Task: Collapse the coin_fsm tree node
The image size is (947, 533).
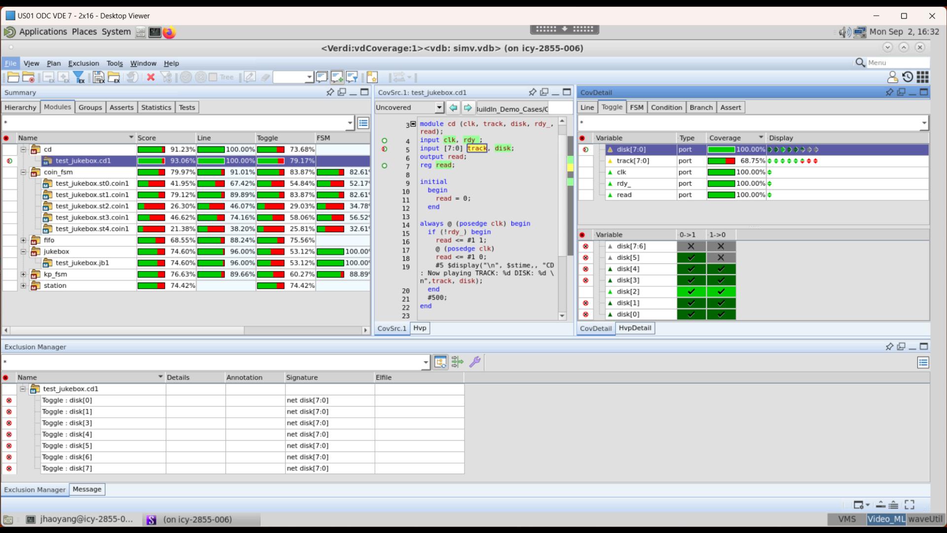Action: (23, 172)
